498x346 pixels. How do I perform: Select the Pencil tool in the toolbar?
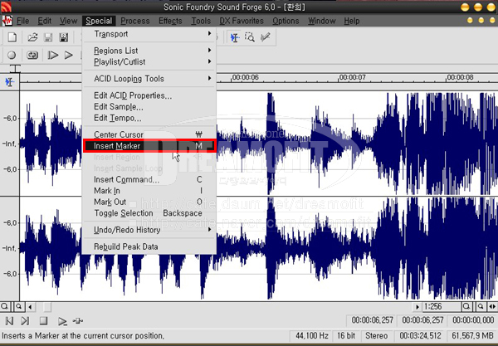266,37
